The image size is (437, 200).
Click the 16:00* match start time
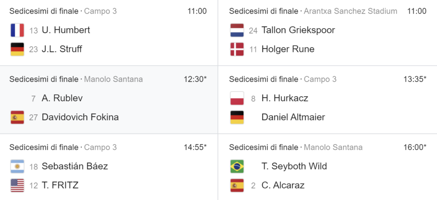[x=415, y=148]
